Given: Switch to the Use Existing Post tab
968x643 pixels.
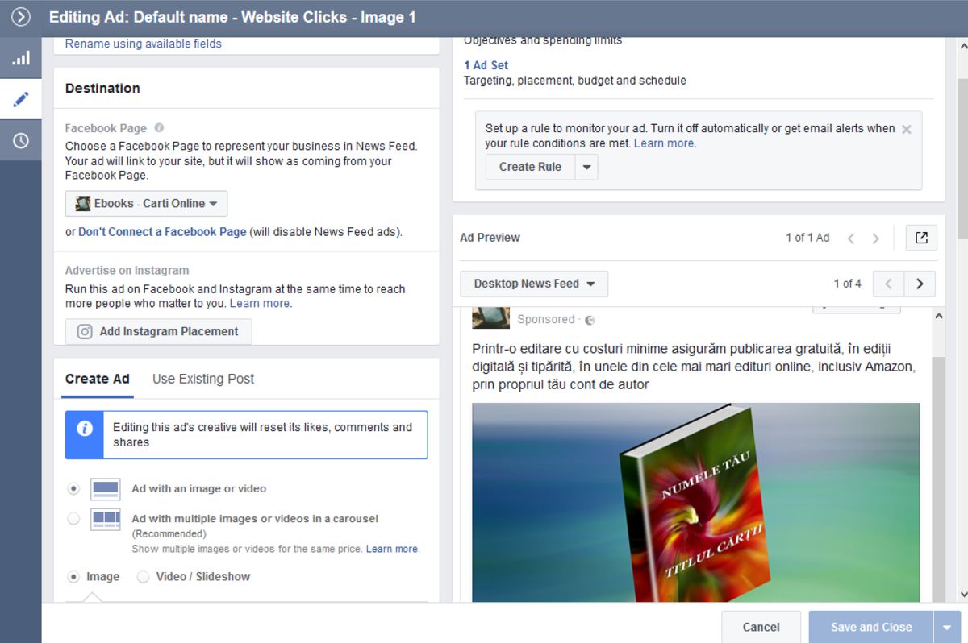Looking at the screenshot, I should click(x=203, y=379).
